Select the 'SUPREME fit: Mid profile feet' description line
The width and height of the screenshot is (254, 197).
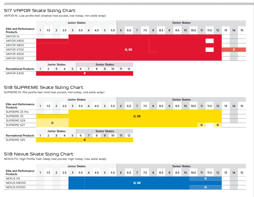tap(54, 92)
